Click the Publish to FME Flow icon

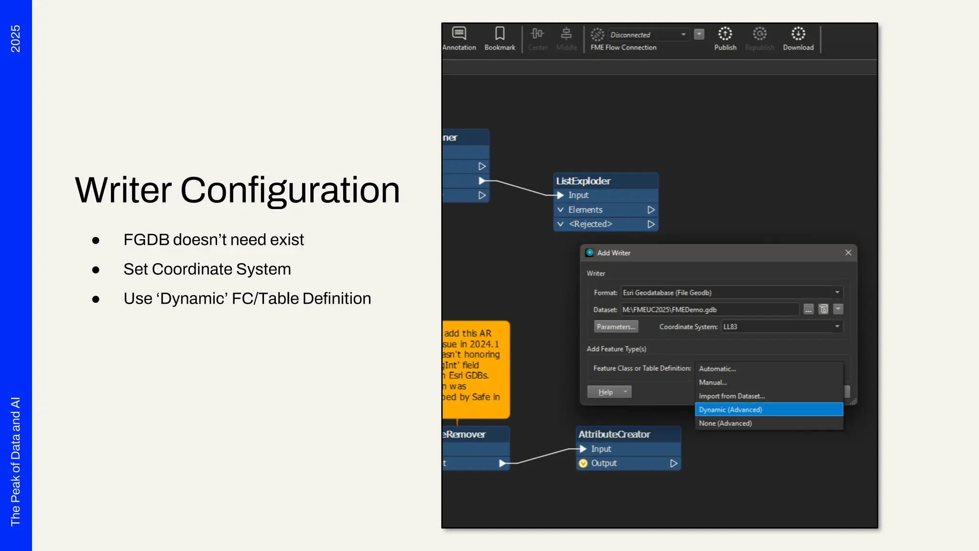coord(725,33)
